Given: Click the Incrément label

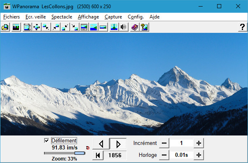Looking at the screenshot, I should (x=145, y=143).
